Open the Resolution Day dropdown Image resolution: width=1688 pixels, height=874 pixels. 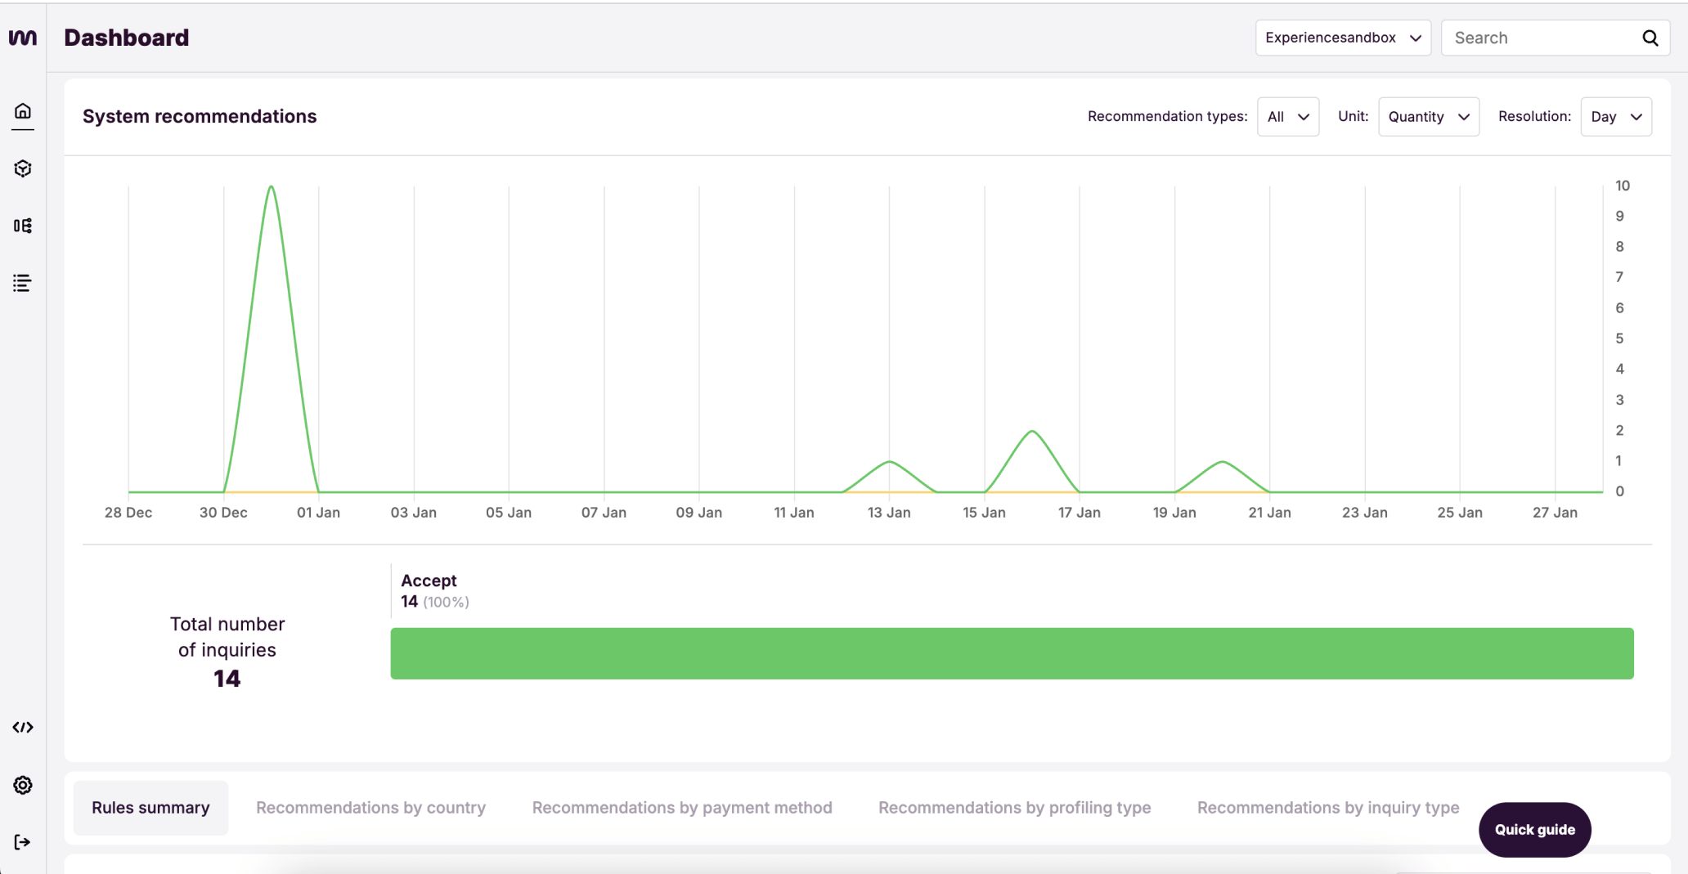point(1616,117)
